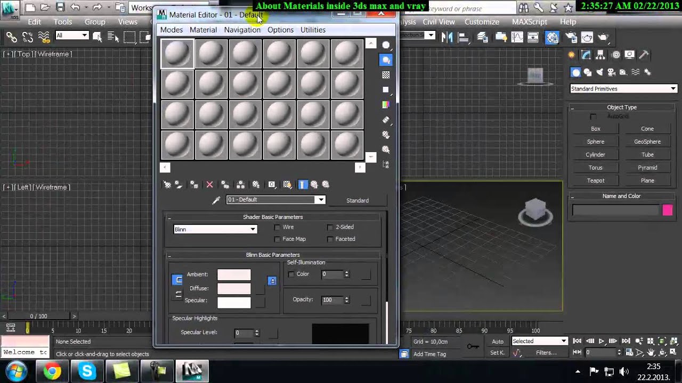Collapse the Blinn Basic Parameters rollout
The width and height of the screenshot is (682, 383).
273,255
